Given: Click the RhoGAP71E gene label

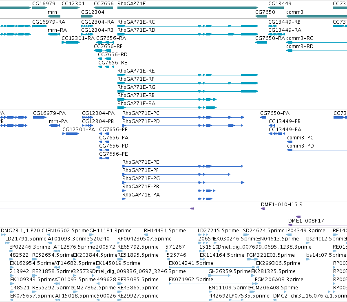Looking at the screenshot, I should pos(131,4).
